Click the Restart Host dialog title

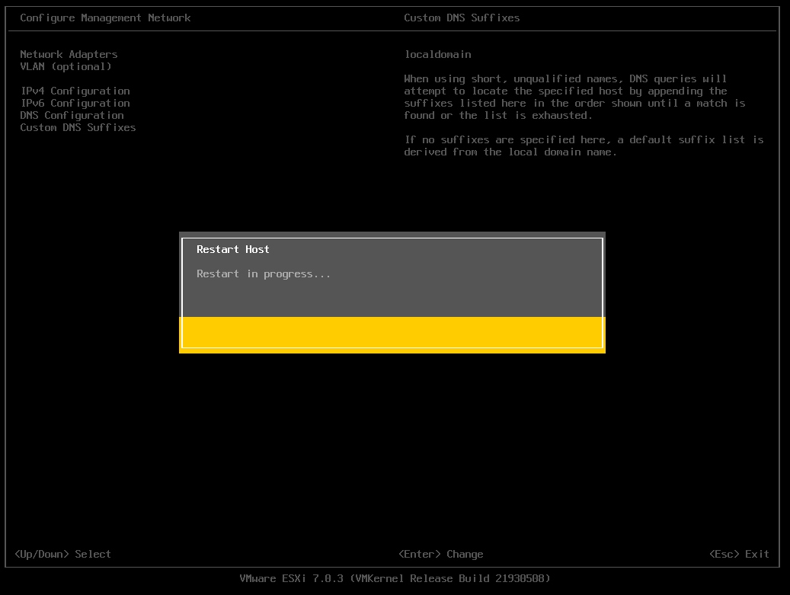[233, 249]
